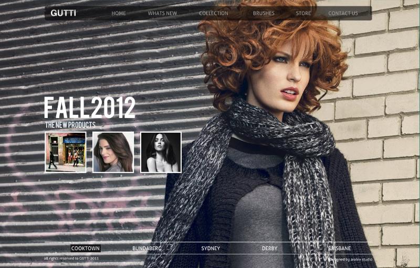Open the brunette color portrait thumbnail
Screen dimensions: 420x268
click(113, 152)
